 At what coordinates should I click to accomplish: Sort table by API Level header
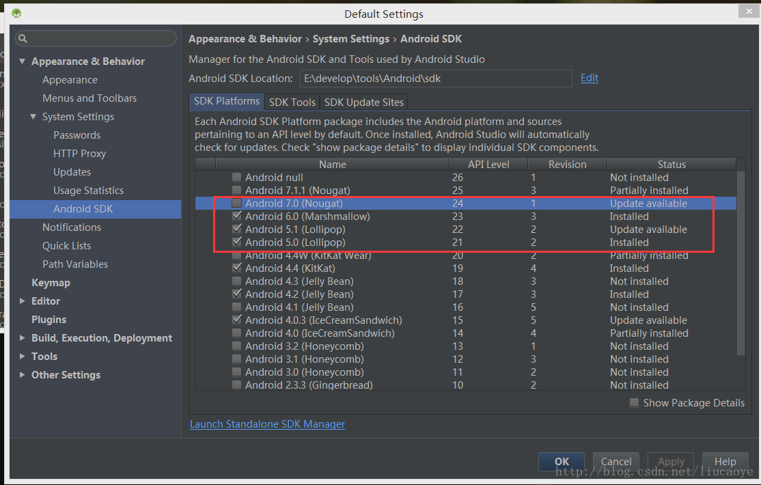(488, 164)
